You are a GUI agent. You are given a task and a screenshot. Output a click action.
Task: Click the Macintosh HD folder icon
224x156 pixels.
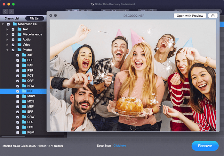click(15, 24)
